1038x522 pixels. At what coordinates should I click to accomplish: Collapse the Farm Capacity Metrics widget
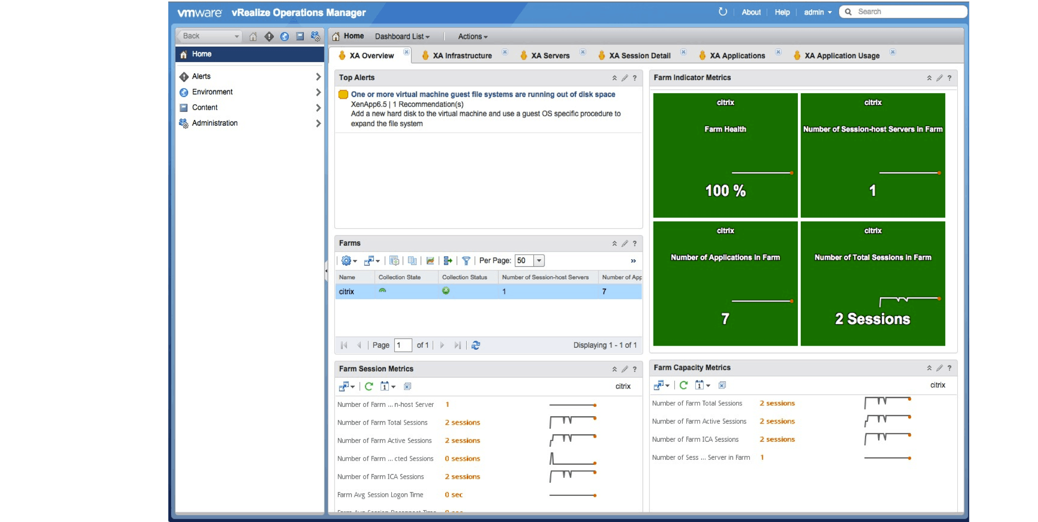click(x=929, y=368)
